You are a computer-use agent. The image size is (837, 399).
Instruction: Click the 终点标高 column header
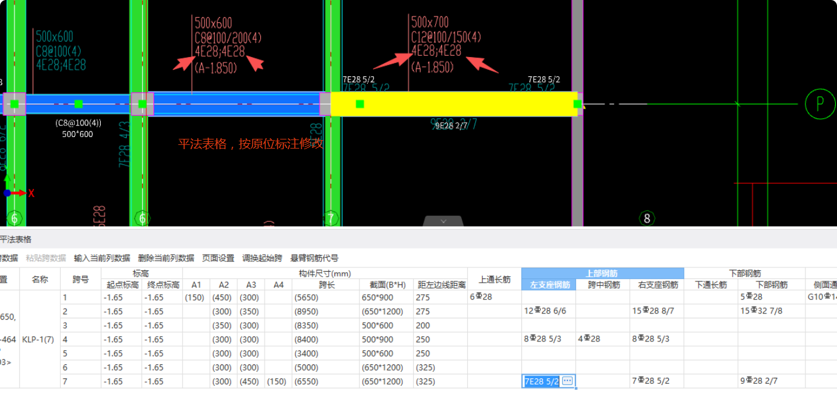[162, 284]
